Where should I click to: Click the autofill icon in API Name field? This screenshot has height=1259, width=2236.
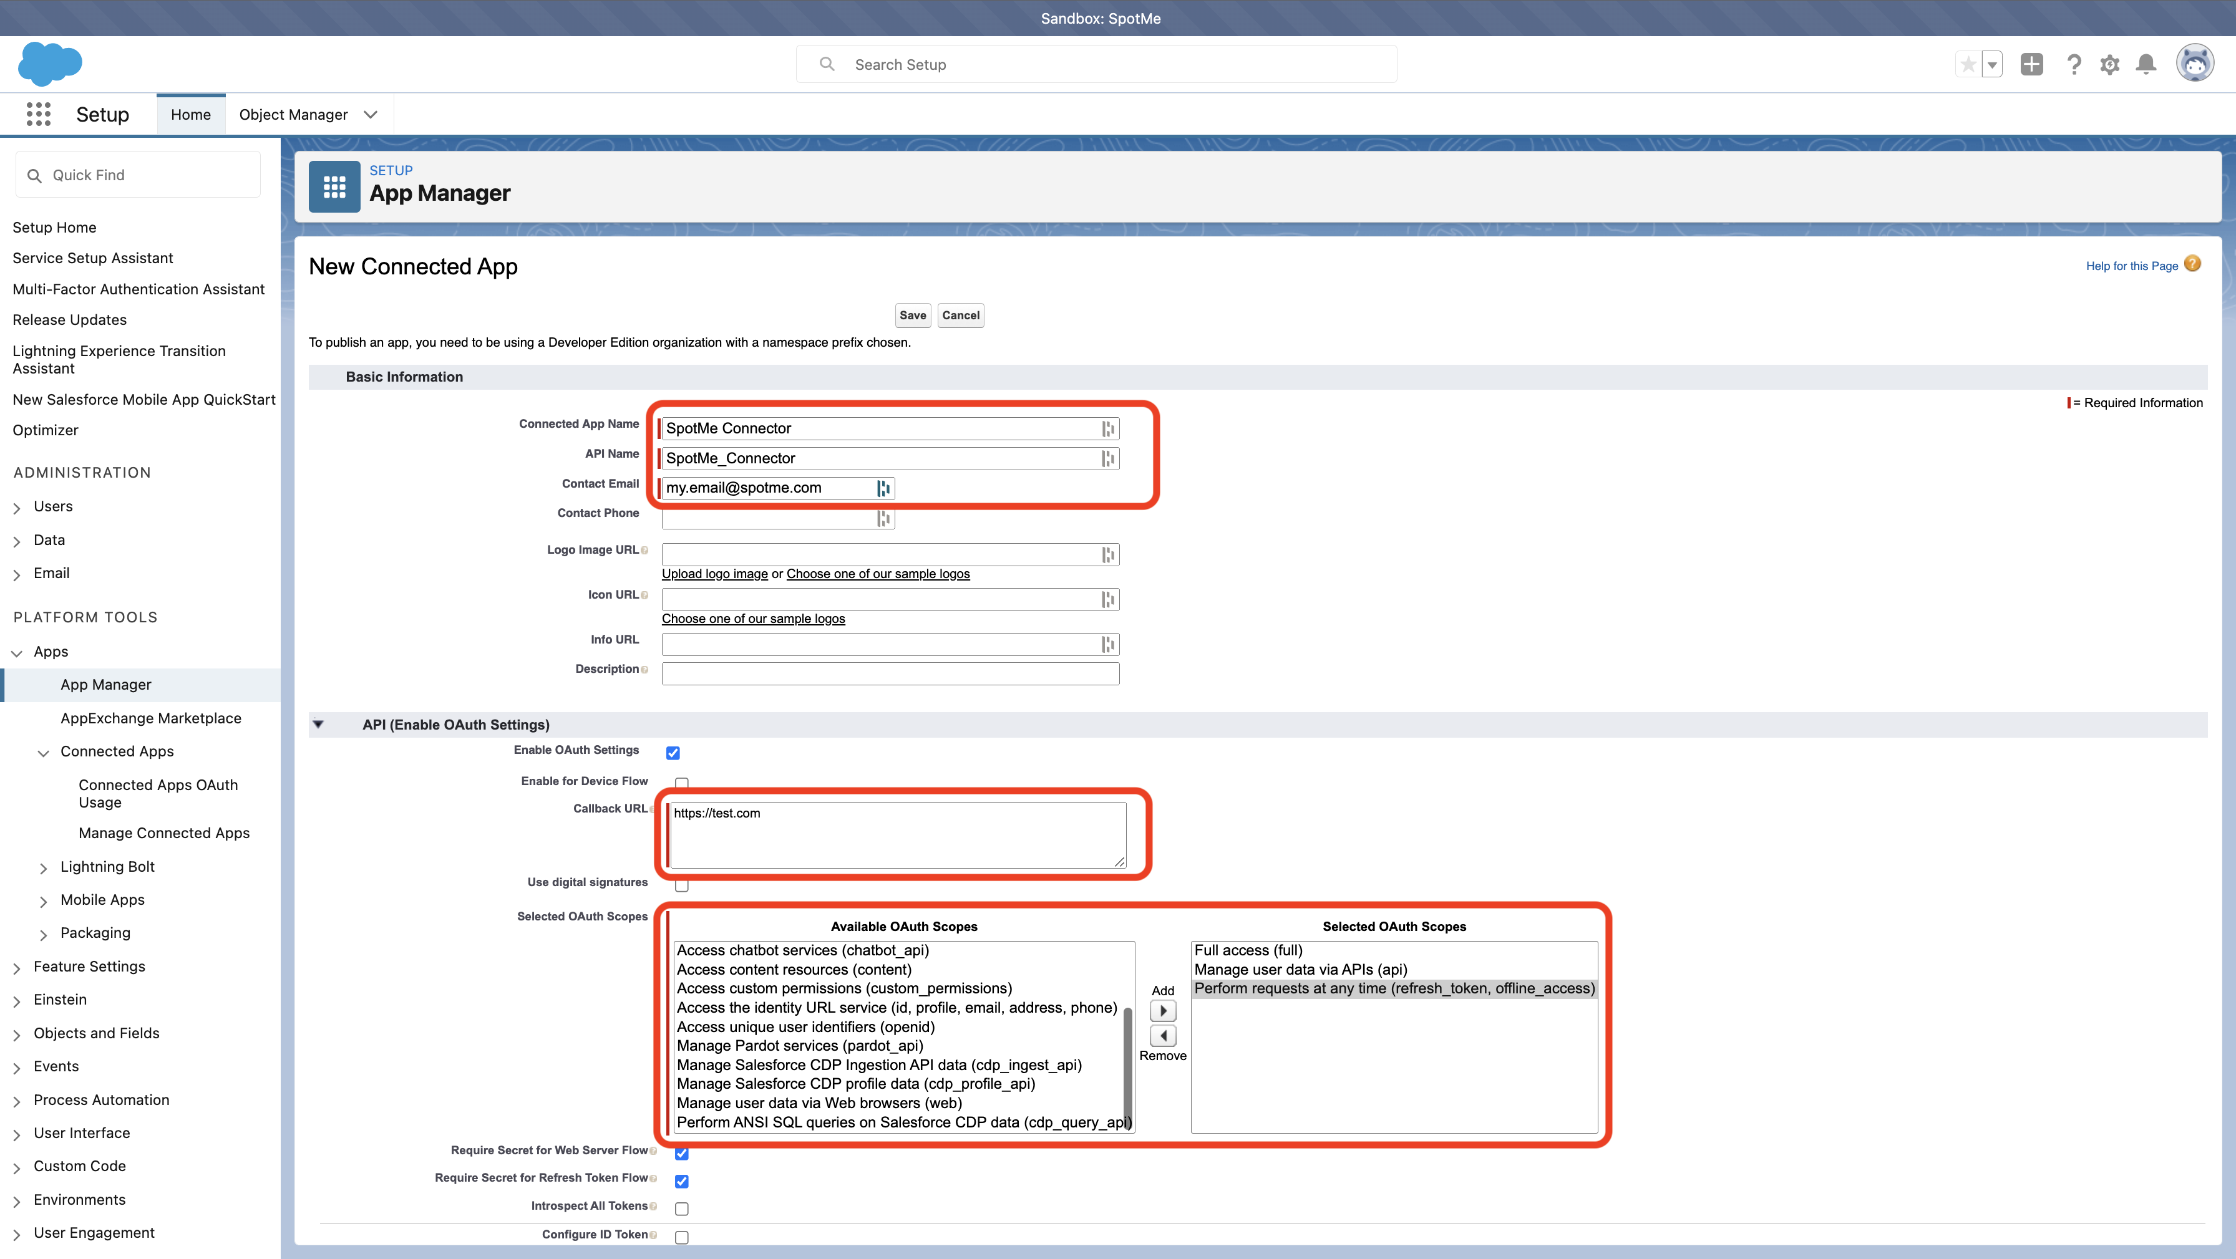(1107, 458)
